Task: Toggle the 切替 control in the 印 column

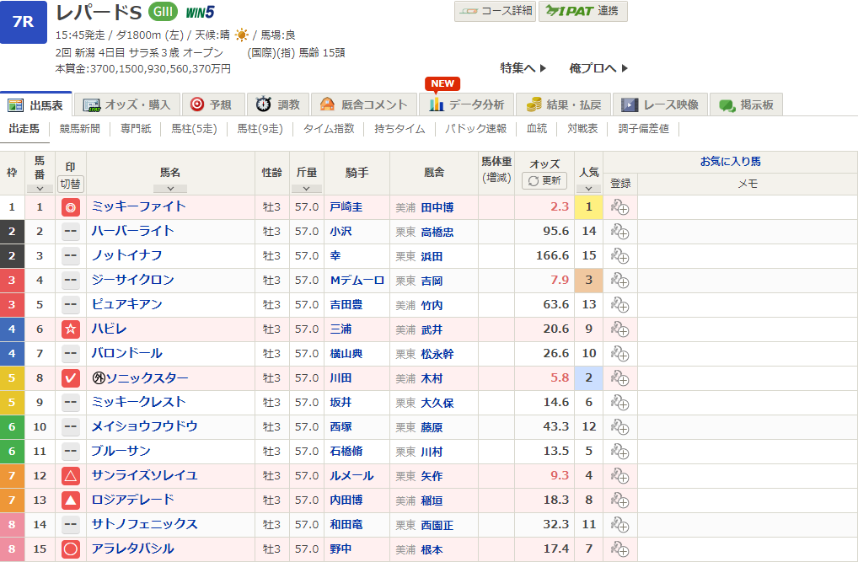Action: [x=70, y=183]
